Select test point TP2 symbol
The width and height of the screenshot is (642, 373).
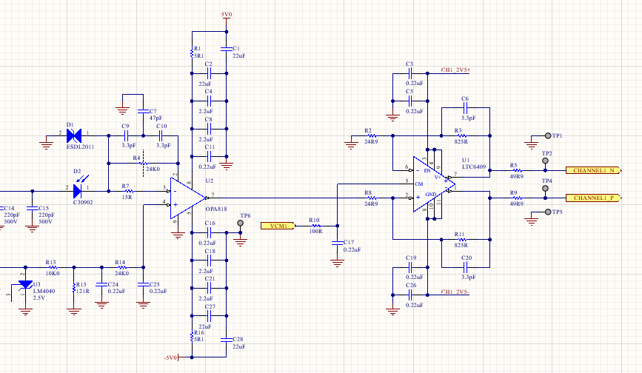(546, 160)
